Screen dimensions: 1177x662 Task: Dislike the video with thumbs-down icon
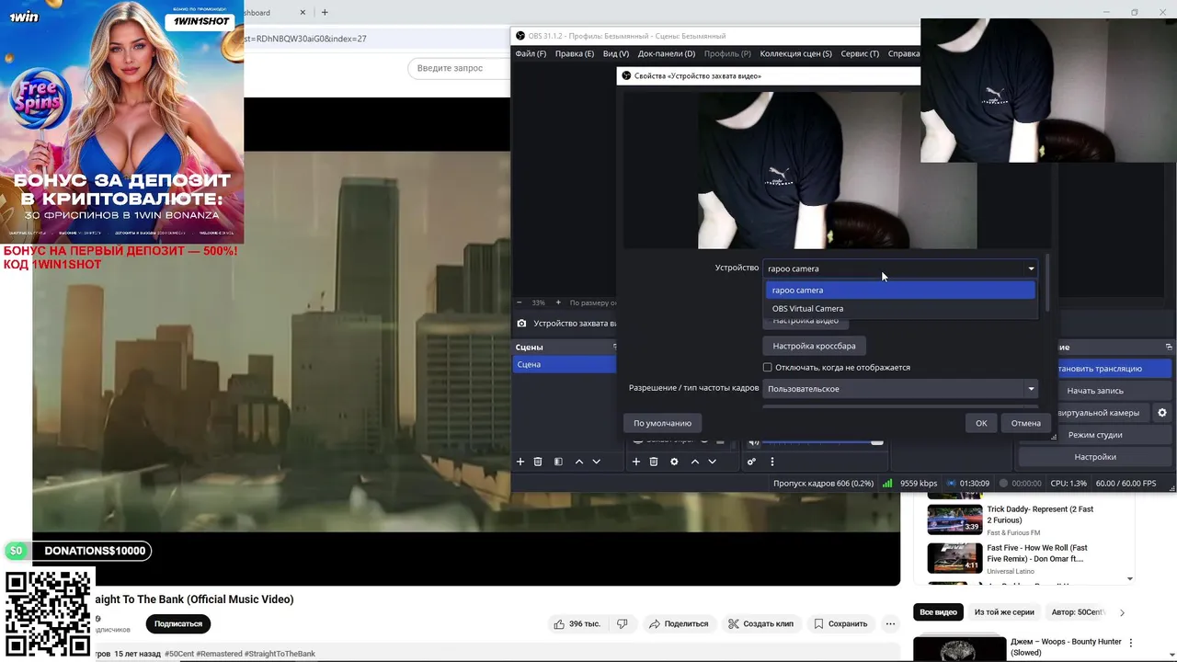623,623
